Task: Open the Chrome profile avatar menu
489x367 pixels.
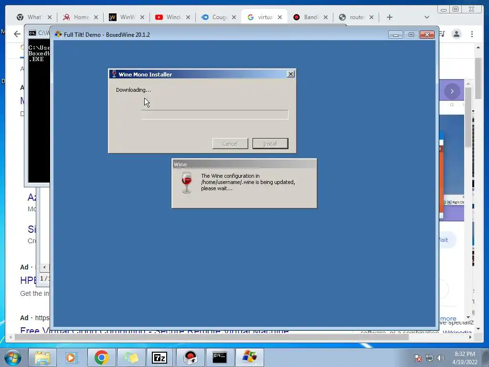Action: coord(456,34)
